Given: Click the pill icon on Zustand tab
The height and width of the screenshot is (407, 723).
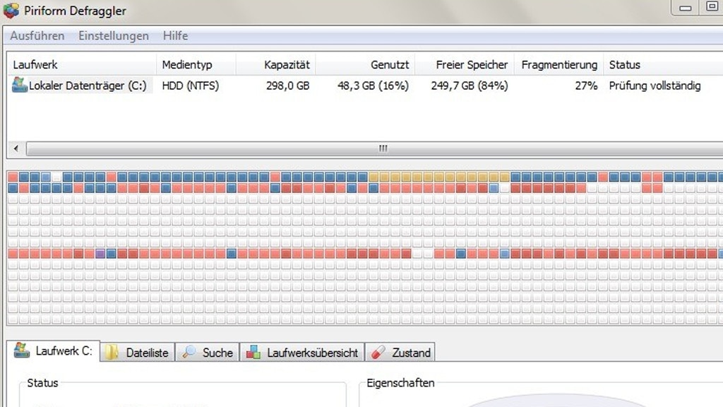Looking at the screenshot, I should 378,352.
